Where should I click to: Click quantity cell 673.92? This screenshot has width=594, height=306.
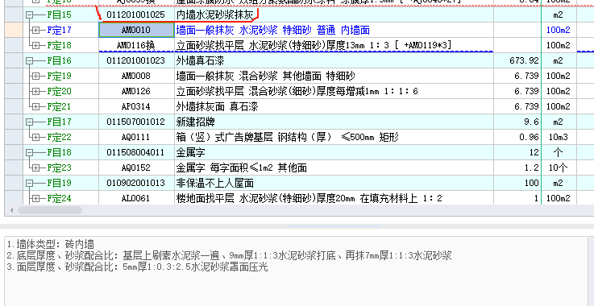pos(517,60)
